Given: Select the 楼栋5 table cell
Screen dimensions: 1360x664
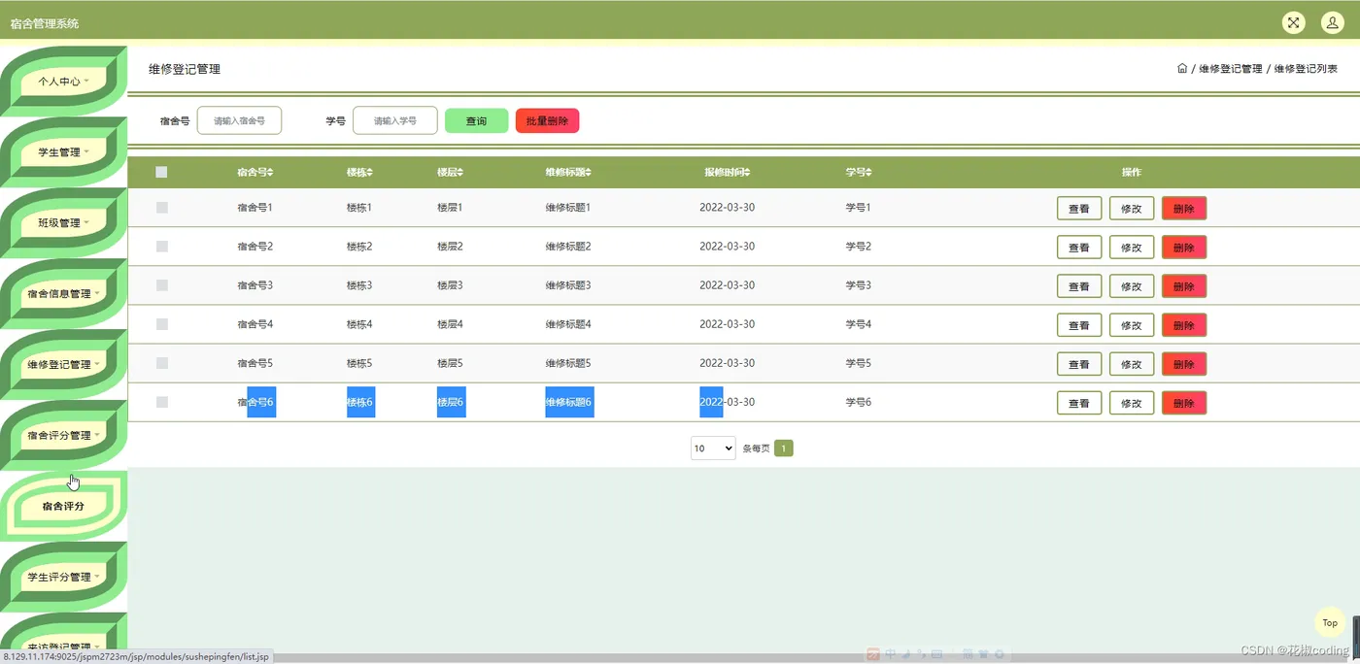Looking at the screenshot, I should click(x=359, y=363).
